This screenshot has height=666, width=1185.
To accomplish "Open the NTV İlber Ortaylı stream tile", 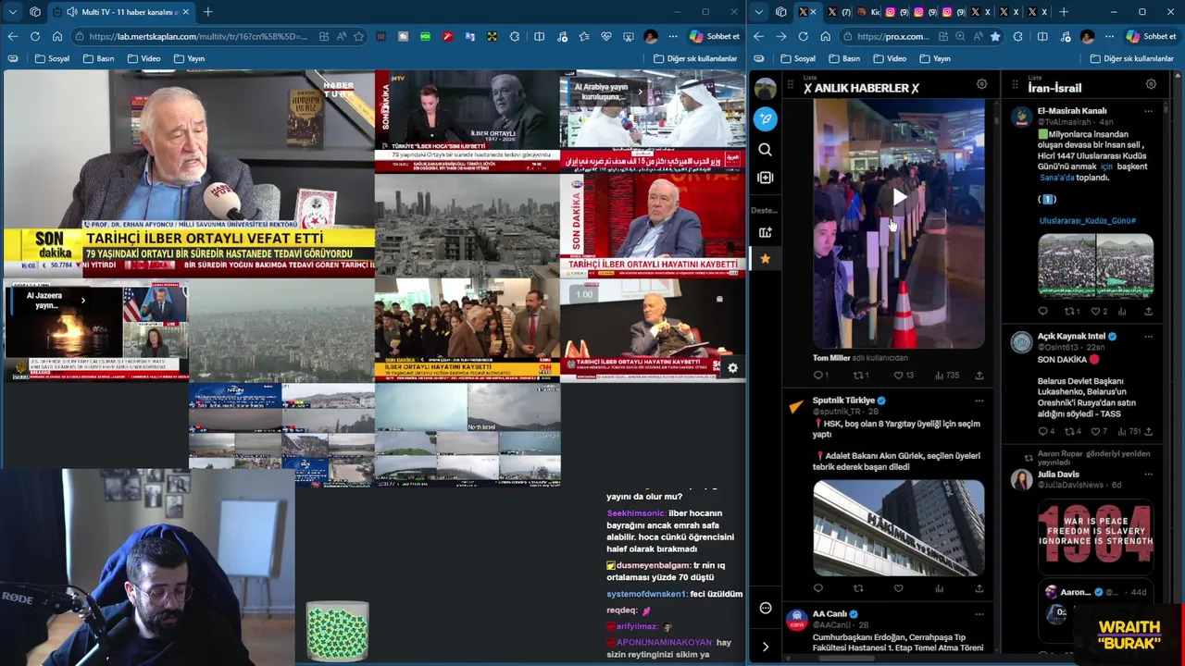I will pos(467,121).
